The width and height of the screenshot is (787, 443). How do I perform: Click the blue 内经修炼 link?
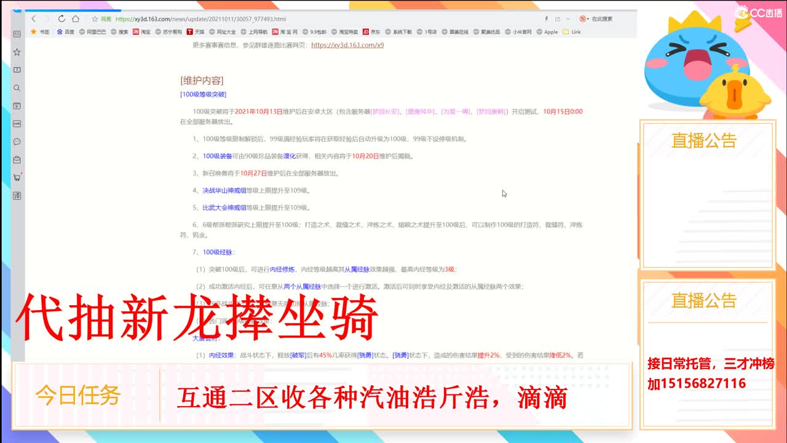283,269
